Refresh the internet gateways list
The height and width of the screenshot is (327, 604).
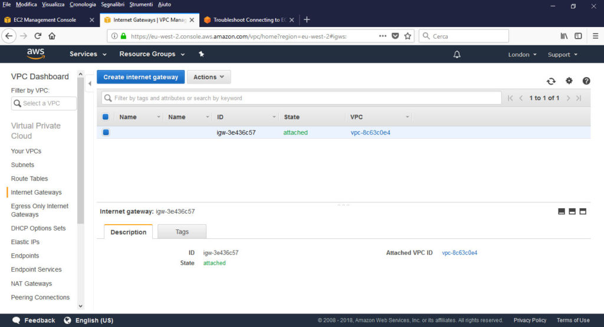click(x=551, y=81)
